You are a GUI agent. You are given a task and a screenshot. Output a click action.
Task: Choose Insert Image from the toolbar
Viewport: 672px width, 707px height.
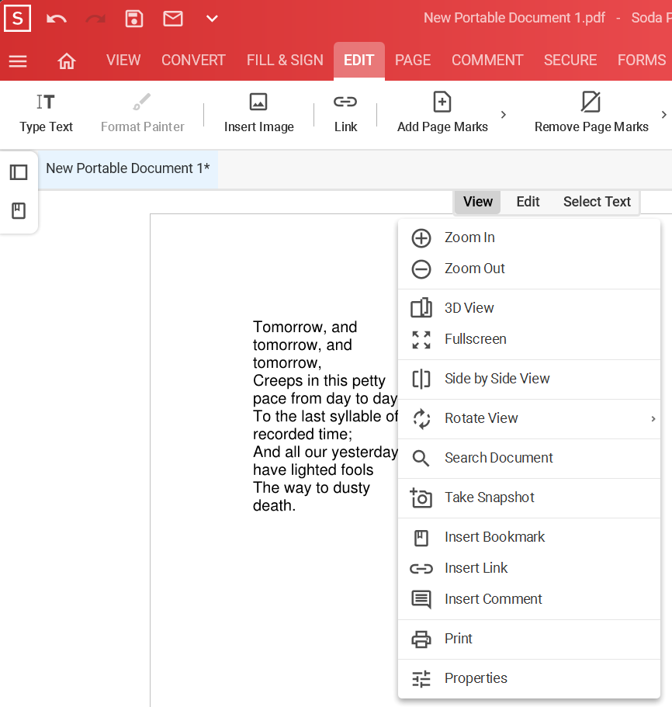258,113
